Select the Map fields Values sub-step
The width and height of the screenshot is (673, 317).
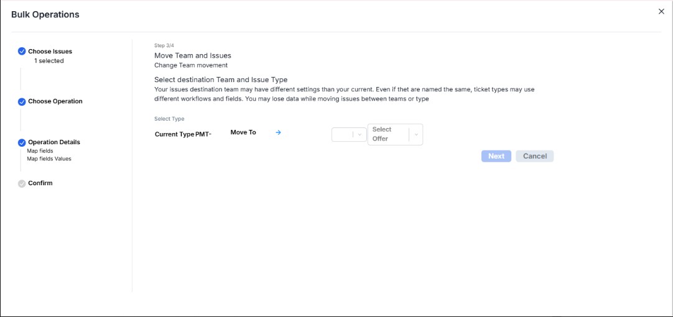point(49,158)
